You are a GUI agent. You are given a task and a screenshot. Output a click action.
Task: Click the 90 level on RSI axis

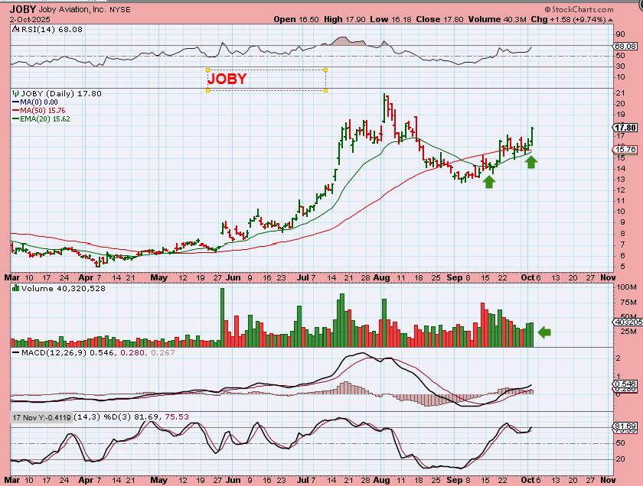621,34
